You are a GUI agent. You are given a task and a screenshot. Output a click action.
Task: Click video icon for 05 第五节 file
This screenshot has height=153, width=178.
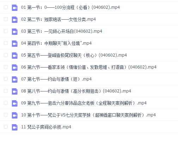tap(15, 56)
